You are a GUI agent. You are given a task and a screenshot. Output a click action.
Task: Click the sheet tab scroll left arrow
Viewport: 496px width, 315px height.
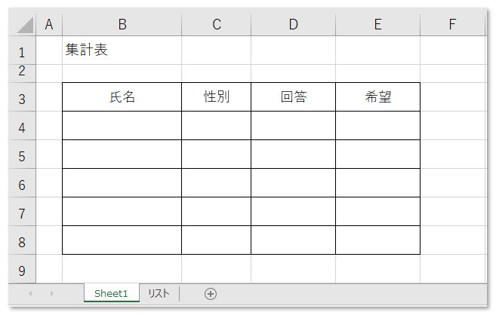pos(30,294)
